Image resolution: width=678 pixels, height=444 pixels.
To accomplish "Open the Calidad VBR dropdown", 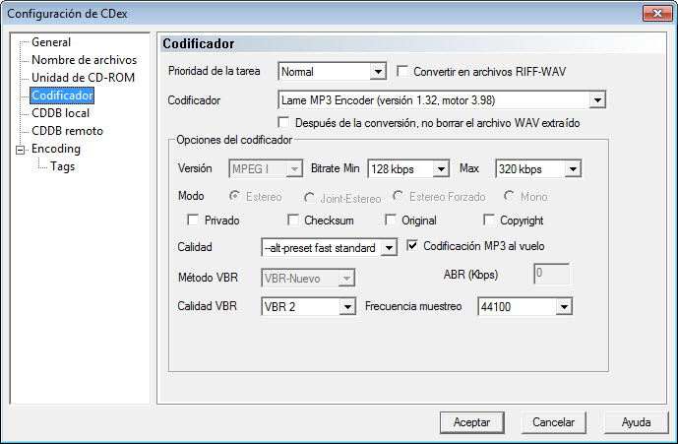I will coord(347,307).
